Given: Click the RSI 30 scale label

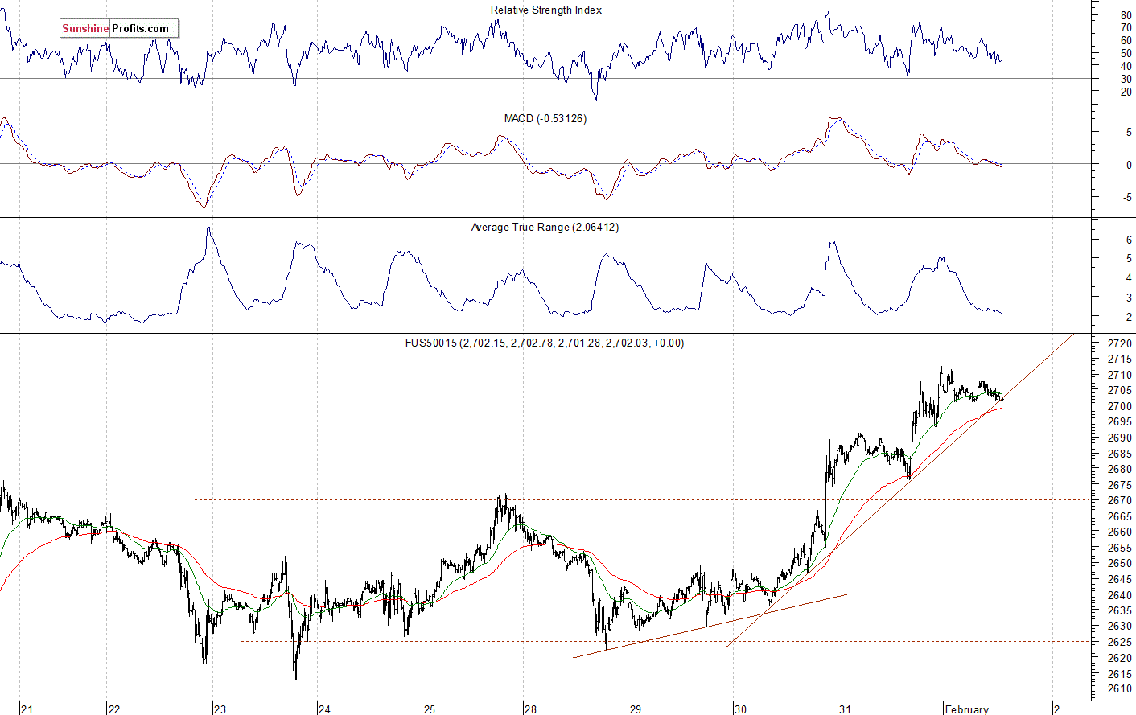Looking at the screenshot, I should (x=1126, y=79).
